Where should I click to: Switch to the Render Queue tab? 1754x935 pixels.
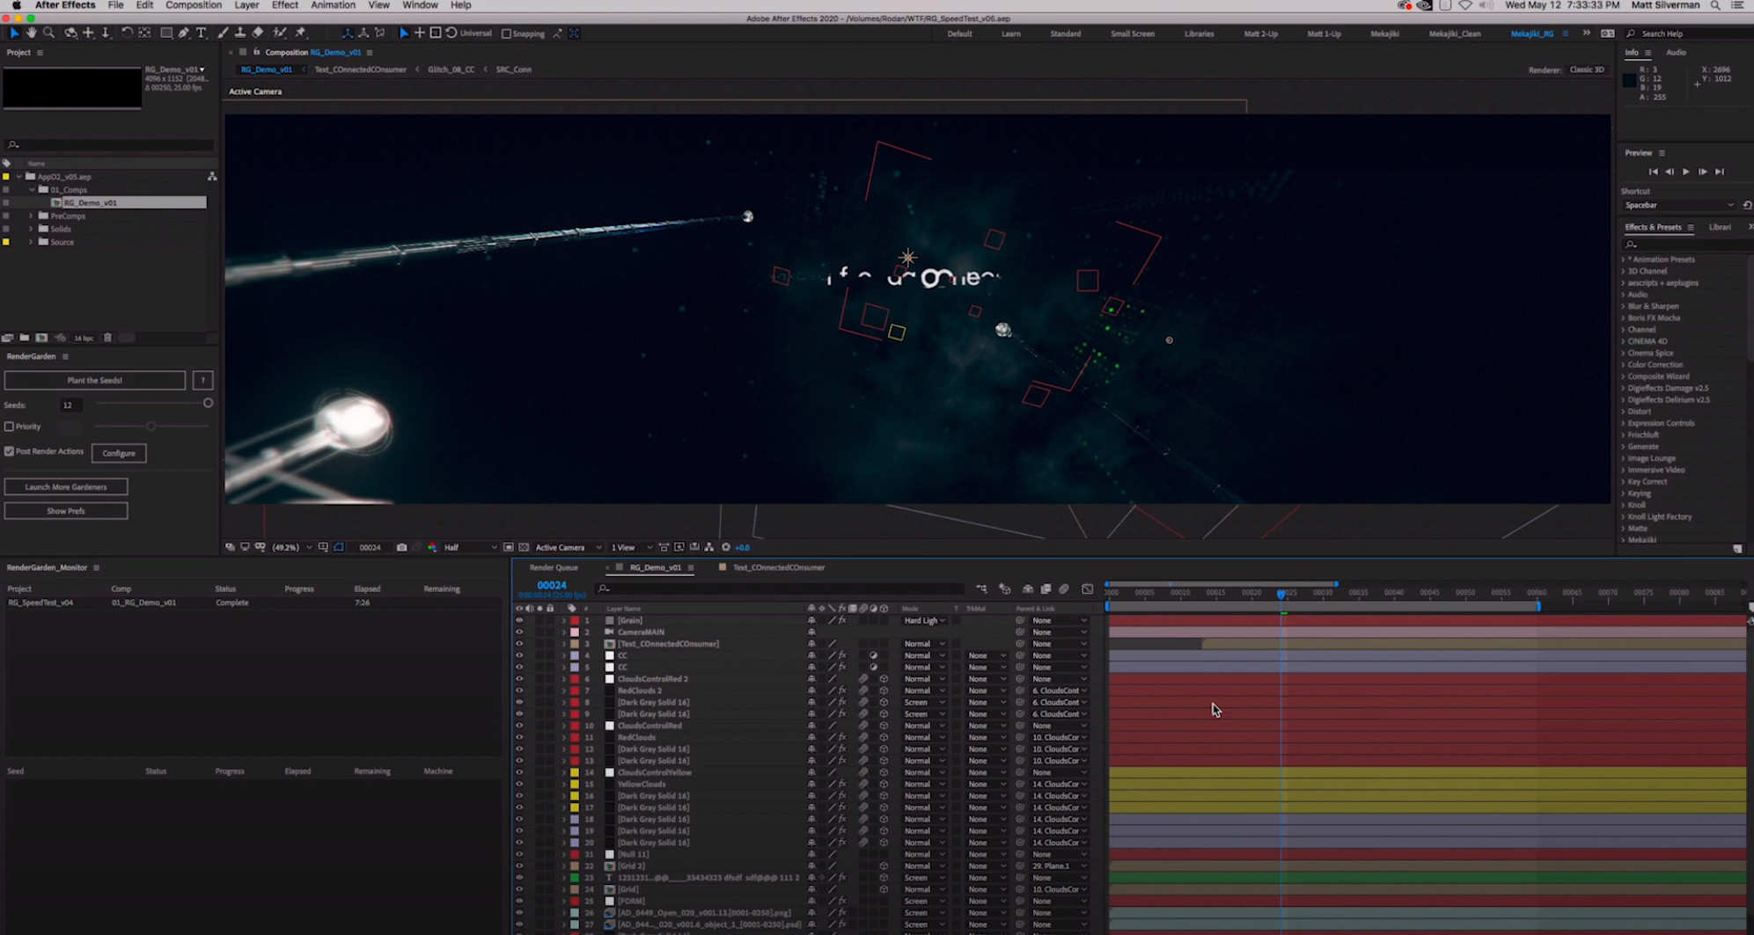click(554, 567)
